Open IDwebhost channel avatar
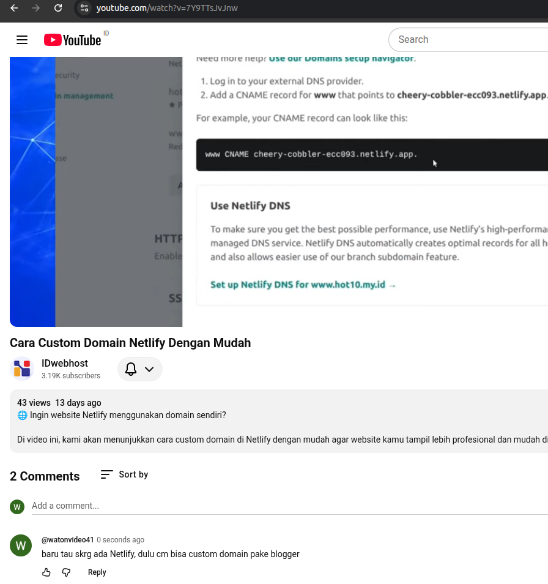Image resolution: width=548 pixels, height=584 pixels. pyautogui.click(x=22, y=369)
